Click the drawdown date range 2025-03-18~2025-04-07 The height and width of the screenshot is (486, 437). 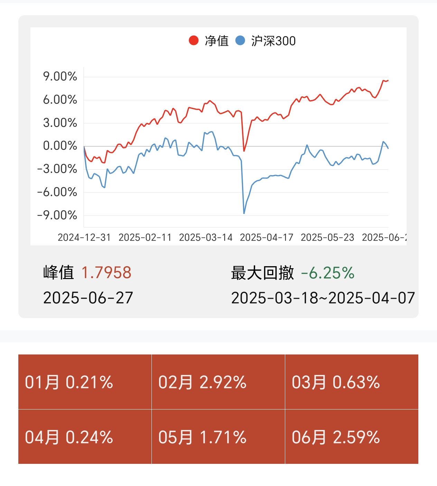323,298
